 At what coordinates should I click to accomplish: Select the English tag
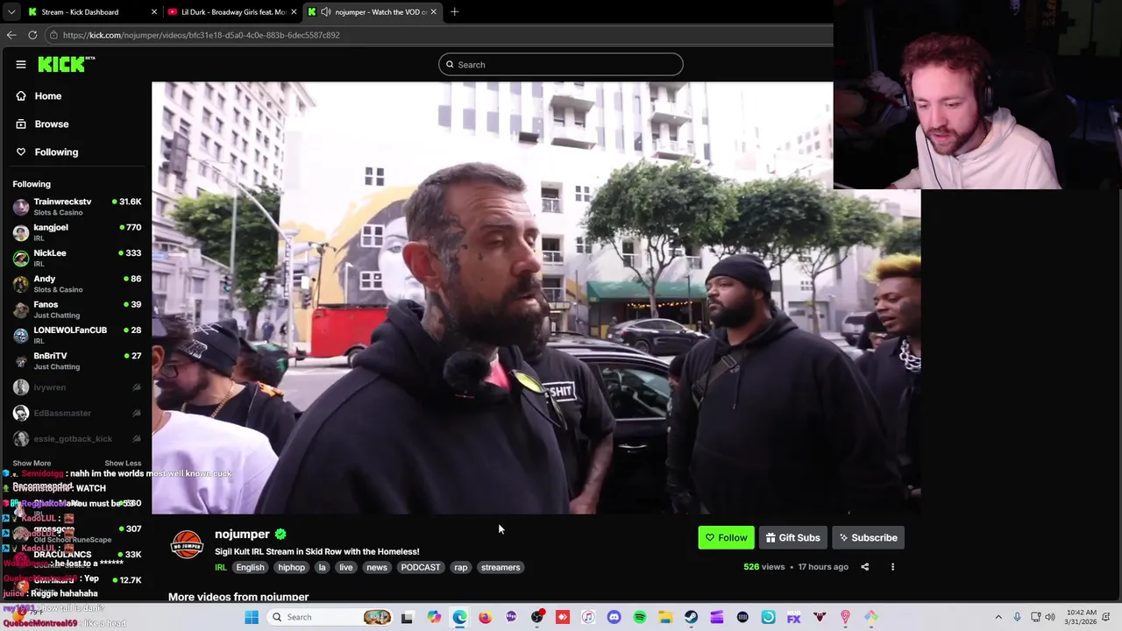coord(250,567)
